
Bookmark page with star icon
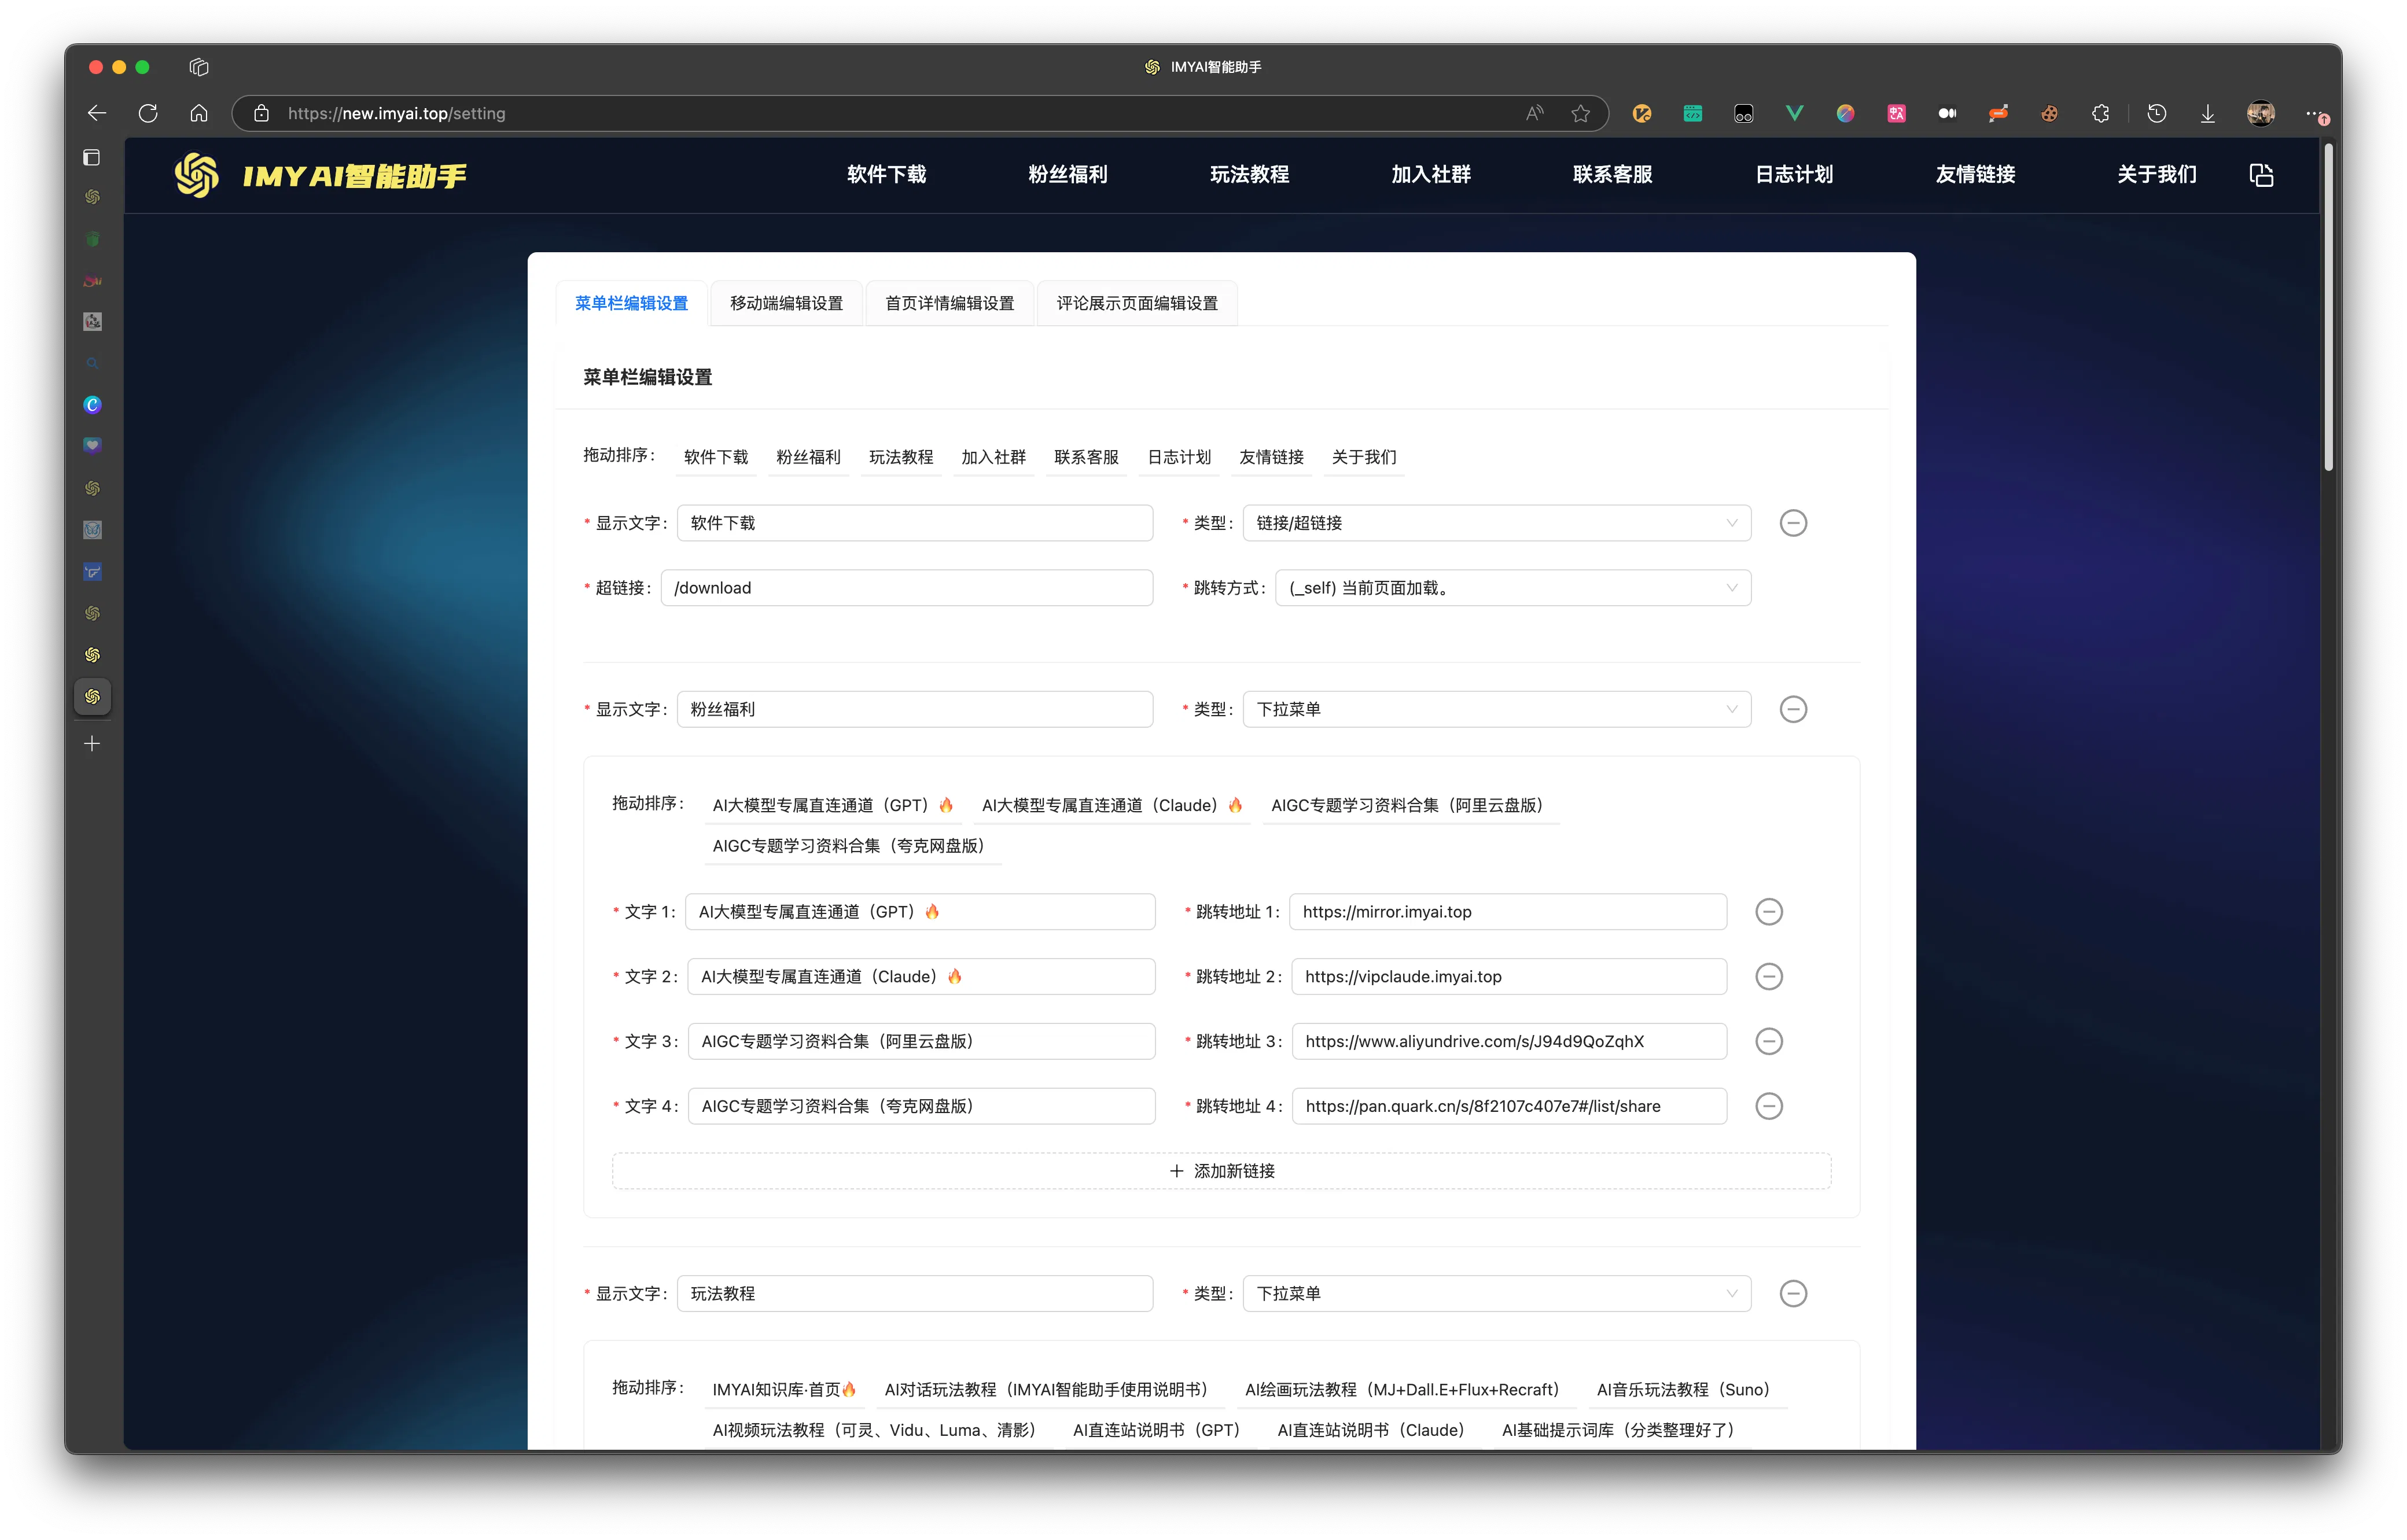1580,113
